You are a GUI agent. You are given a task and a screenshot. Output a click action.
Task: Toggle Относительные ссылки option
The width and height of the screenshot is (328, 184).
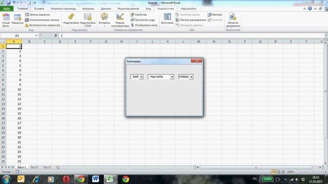(x=42, y=20)
